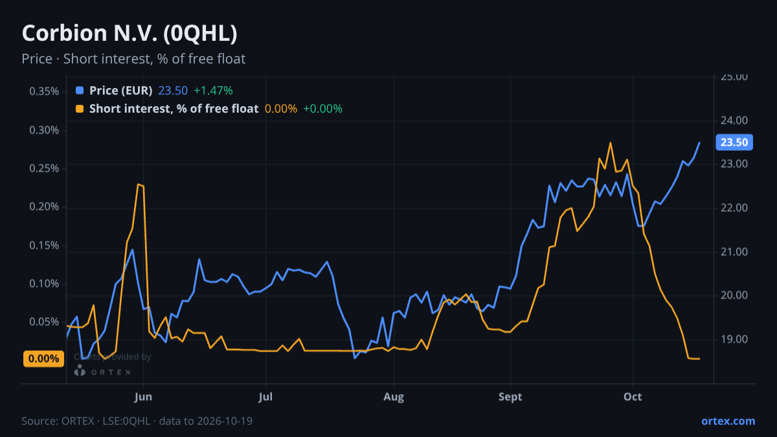Click the Aug x-axis label

393,396
